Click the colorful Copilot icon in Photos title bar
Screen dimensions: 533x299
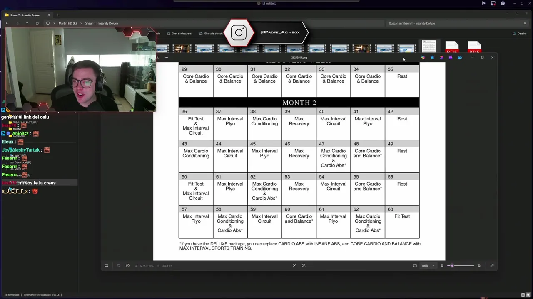click(423, 57)
